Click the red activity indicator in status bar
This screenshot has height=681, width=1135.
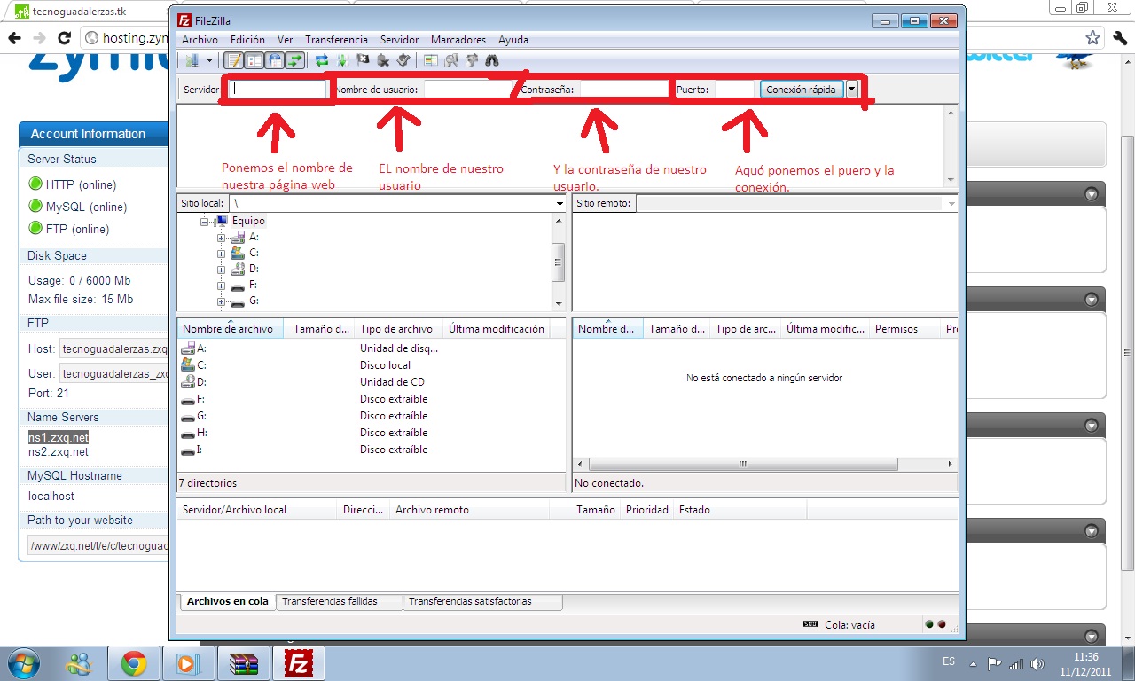[942, 624]
